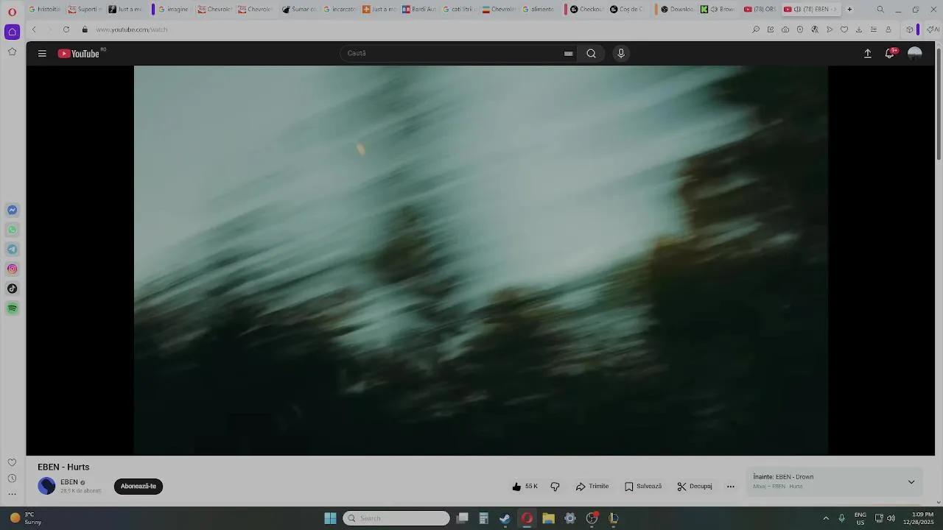The width and height of the screenshot is (943, 530).
Task: Open the account avatar menu
Action: tap(915, 53)
